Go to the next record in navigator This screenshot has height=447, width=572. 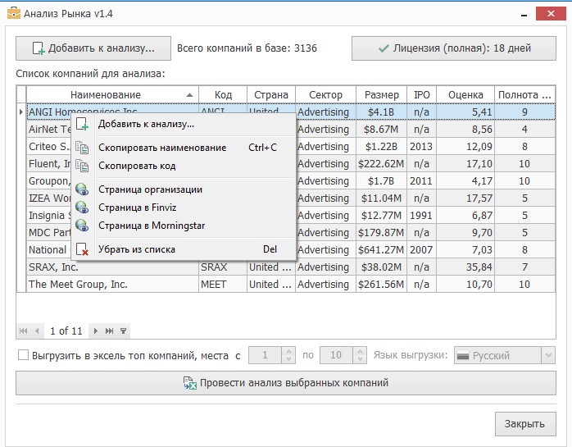[96, 331]
